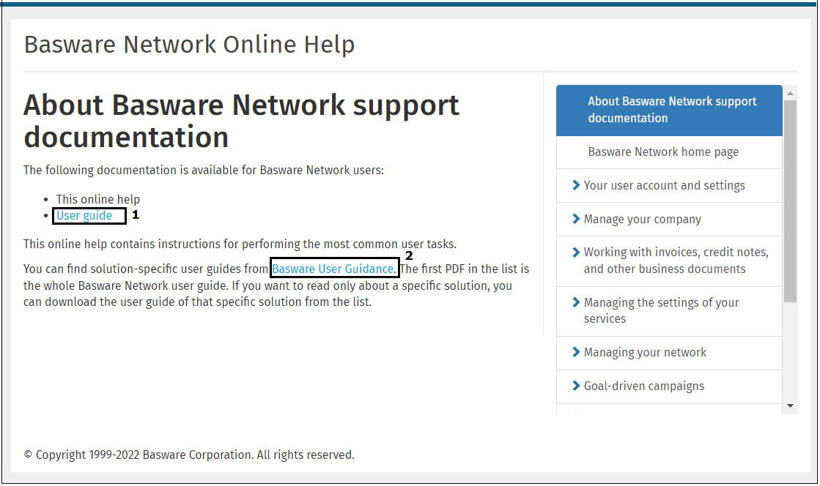Open Your user account and settings topic
The height and width of the screenshot is (486, 820).
click(664, 185)
